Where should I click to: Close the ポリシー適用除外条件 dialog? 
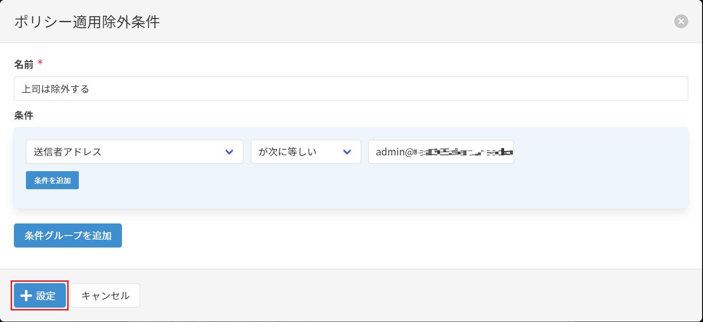coord(681,21)
